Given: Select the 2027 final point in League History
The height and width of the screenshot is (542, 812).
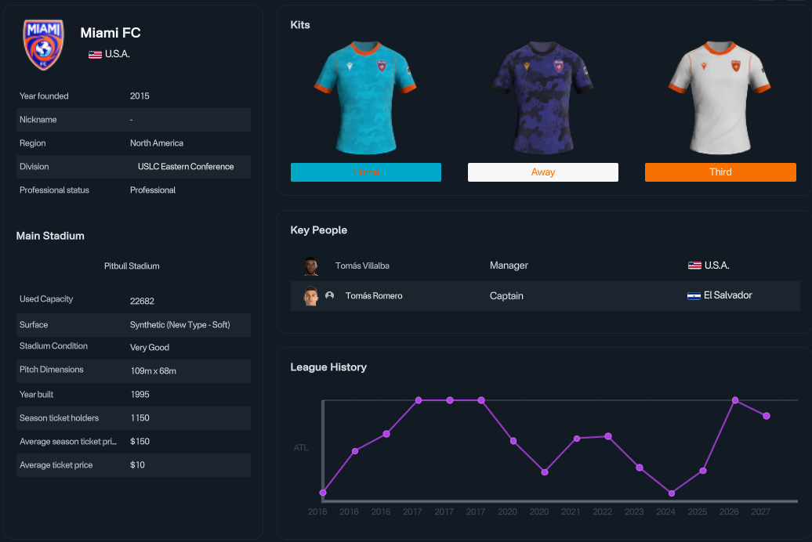Looking at the screenshot, I should click(767, 416).
